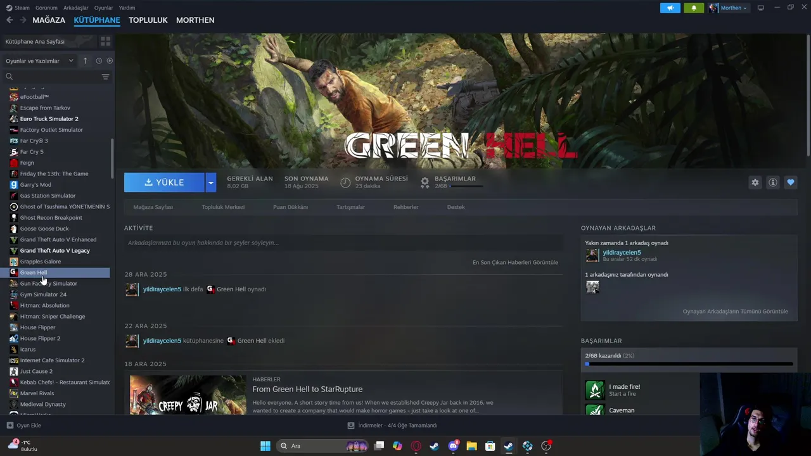This screenshot has width=811, height=456.
Task: Click En Son Çıkan Haberleri Görüntüle
Action: (x=515, y=262)
